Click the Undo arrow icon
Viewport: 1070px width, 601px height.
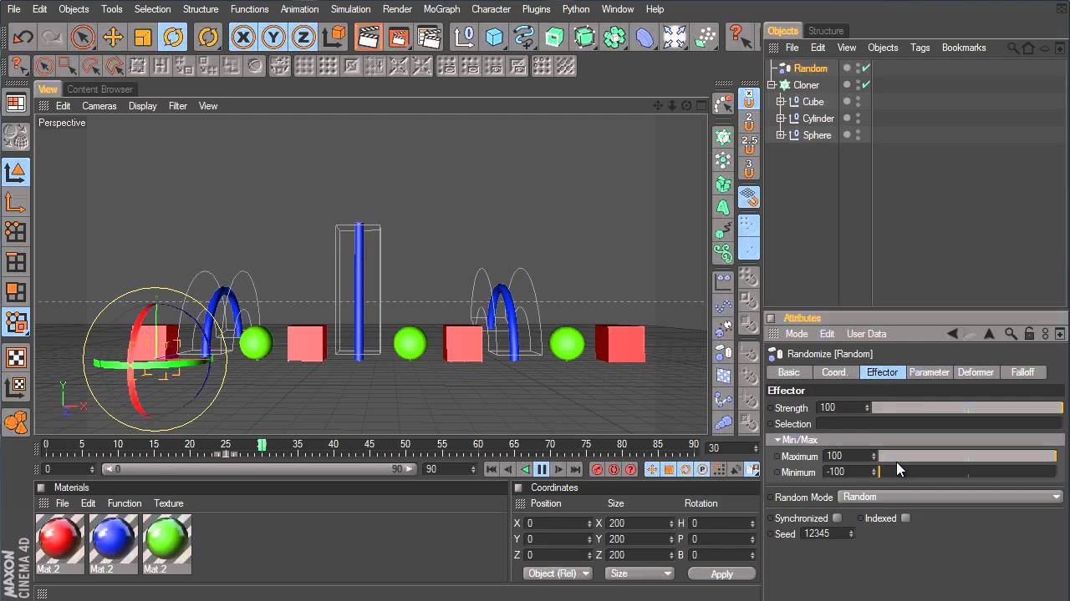click(x=23, y=37)
